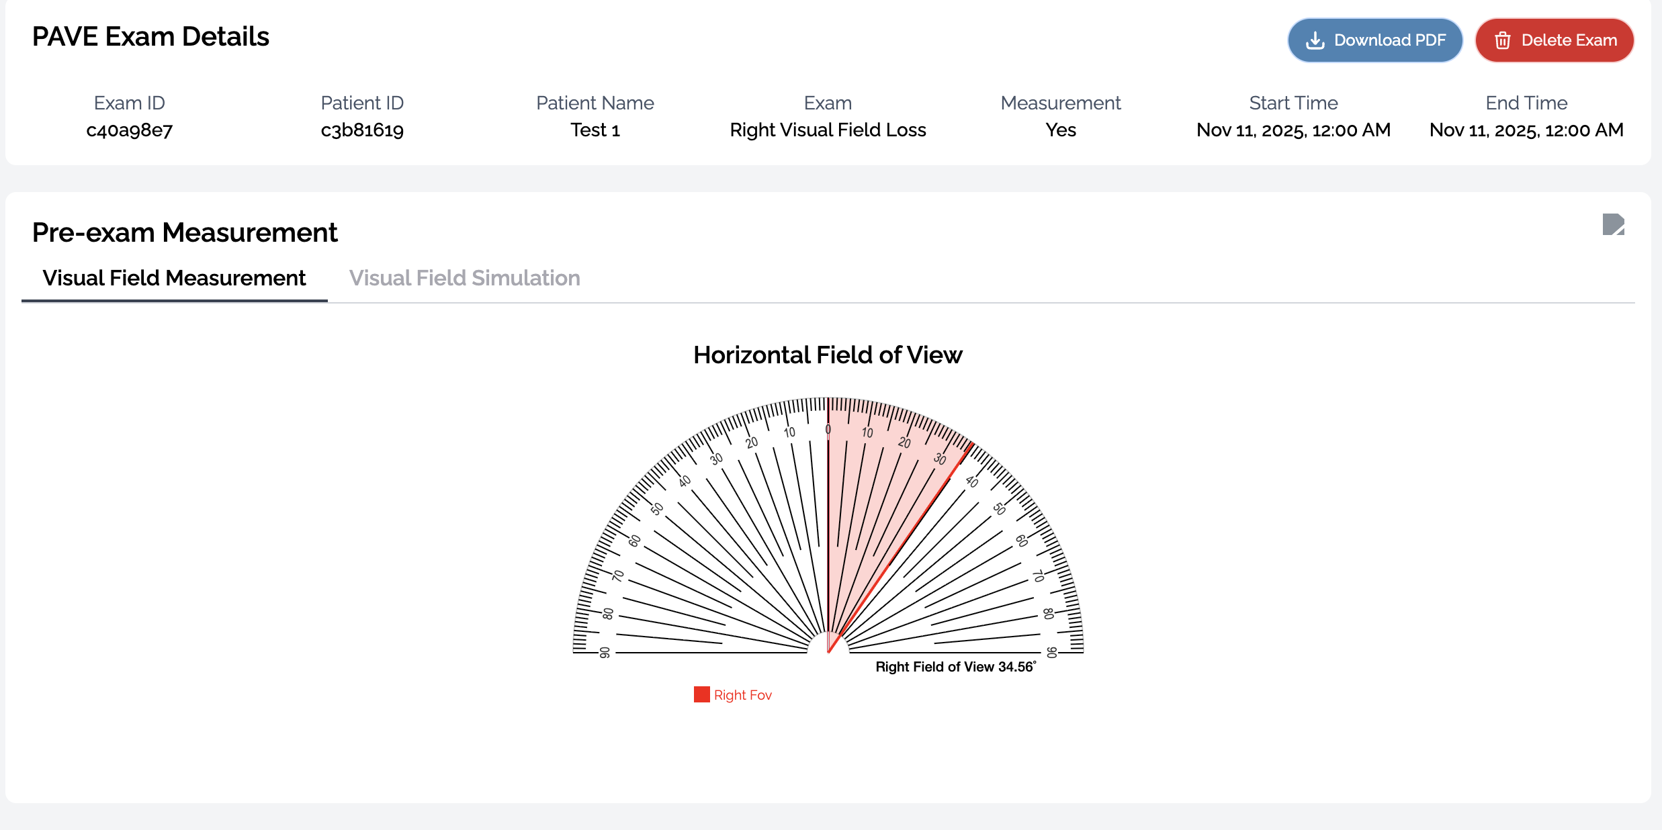Click the patient name Test 1

click(595, 130)
